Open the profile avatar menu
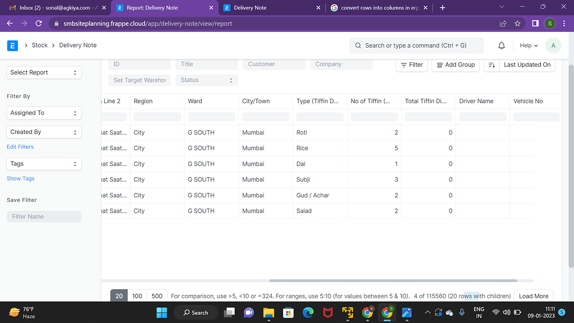This screenshot has width=574, height=323. click(553, 45)
